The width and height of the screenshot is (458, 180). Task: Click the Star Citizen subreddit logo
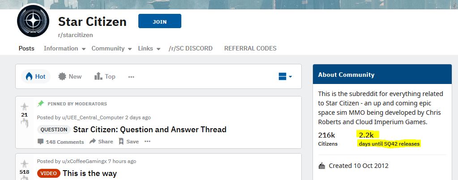pos(33,21)
